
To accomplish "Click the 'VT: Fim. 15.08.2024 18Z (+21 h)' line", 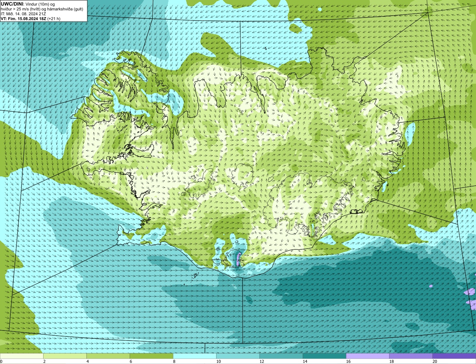I will (x=30, y=19).
